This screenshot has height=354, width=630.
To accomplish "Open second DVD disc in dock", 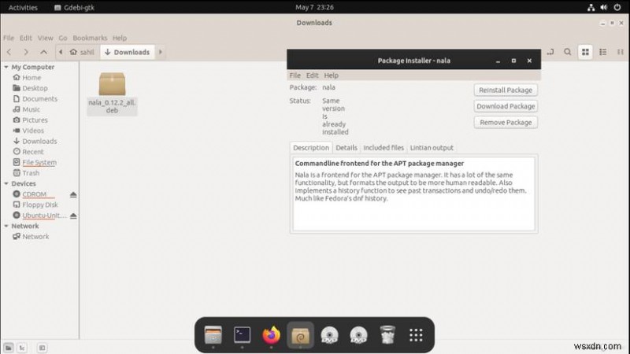I will pos(358,335).
